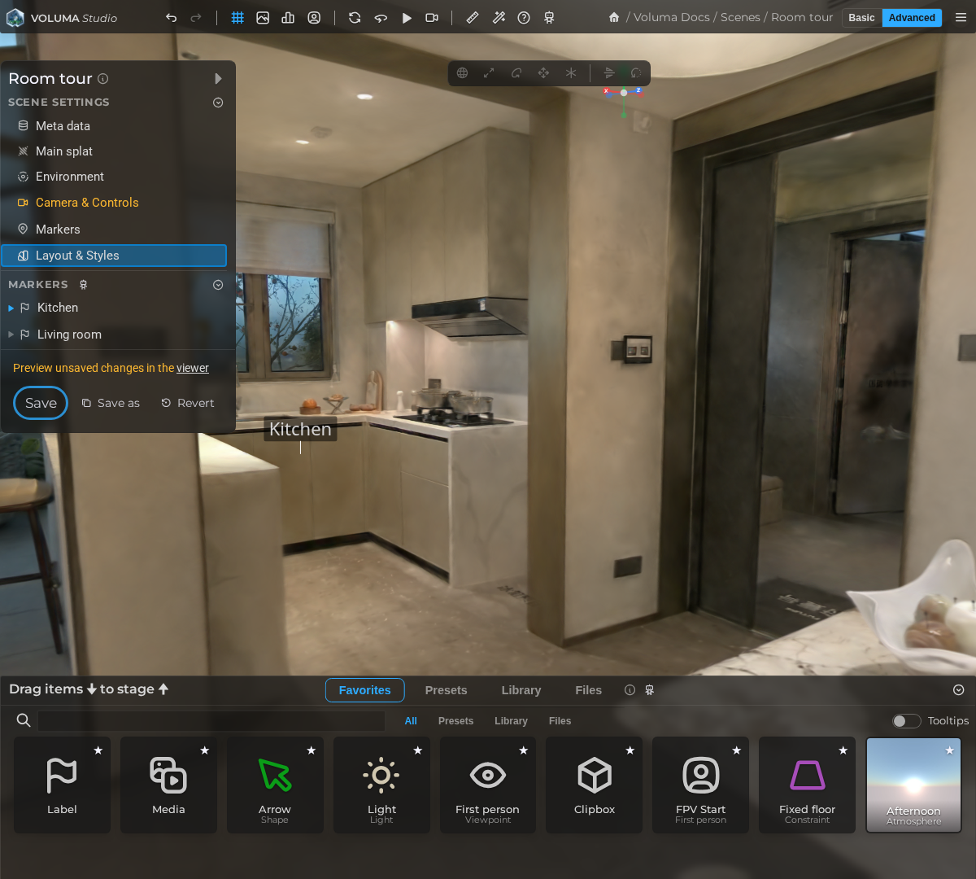Collapse the Room tour side panel arrow

tap(218, 78)
